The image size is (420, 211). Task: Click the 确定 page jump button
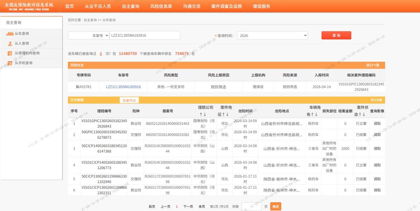pos(276,206)
